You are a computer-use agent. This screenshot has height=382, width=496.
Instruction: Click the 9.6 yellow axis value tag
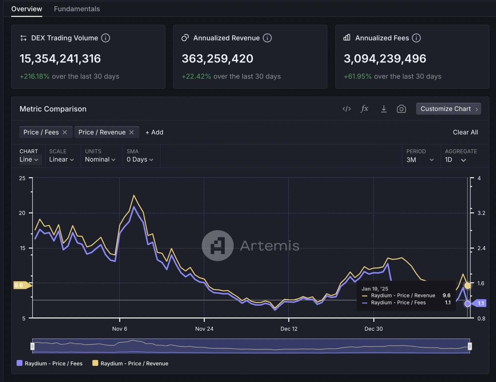pos(22,285)
